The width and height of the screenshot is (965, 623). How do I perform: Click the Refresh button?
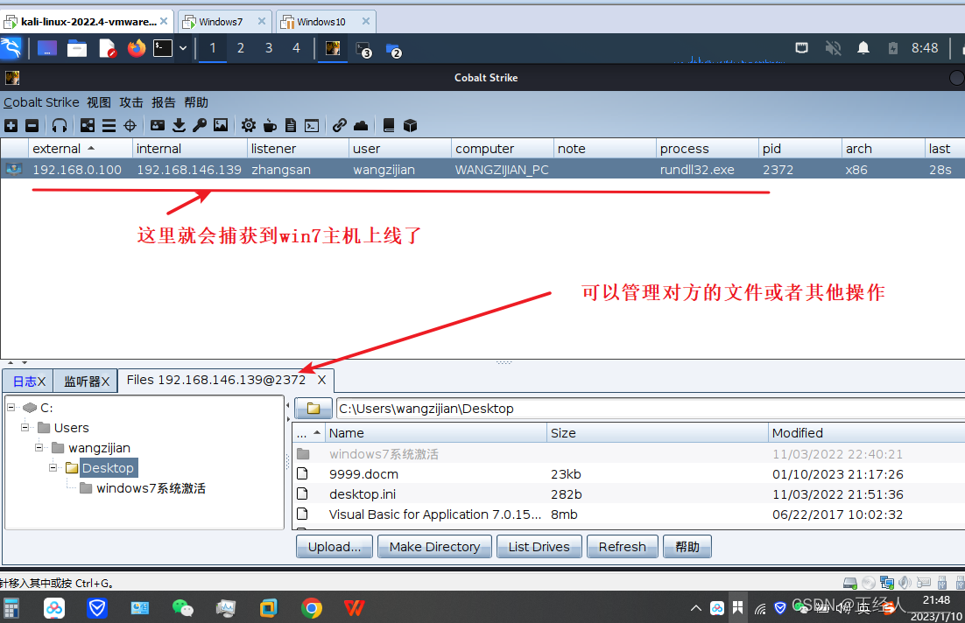[x=623, y=547]
